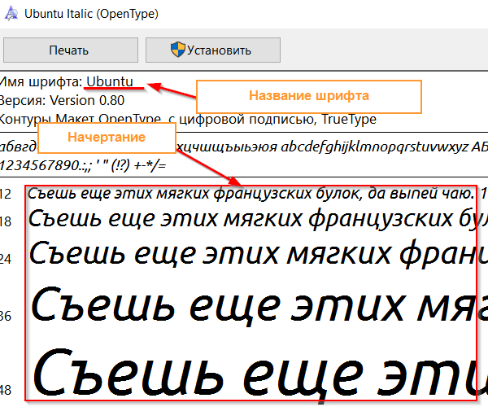488x407 pixels.
Task: Click the Latin sample abcdefghijklmnopqrstuvwxyz
Action: point(374,147)
